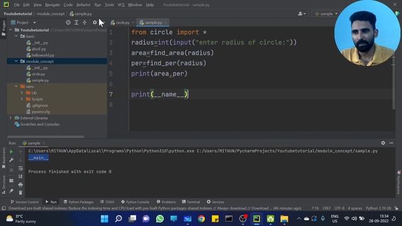Viewport: 402px width, 226px height.
Task: Collapse the Youtubetutorial root folder
Action: pos(11,30)
